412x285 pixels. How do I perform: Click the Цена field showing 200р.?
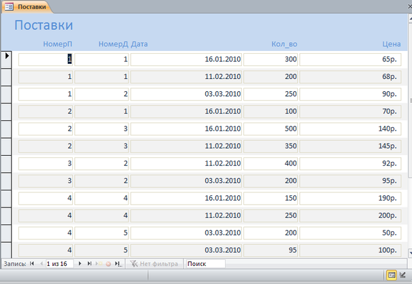350,216
